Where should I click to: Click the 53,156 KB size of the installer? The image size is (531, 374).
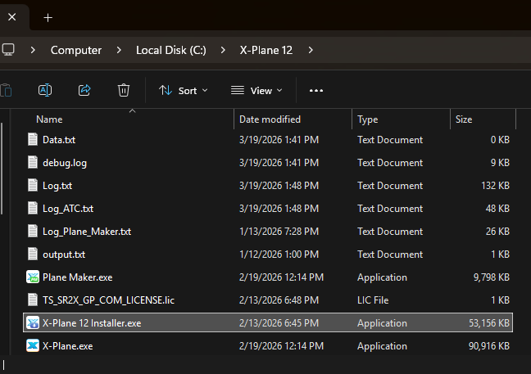pos(489,323)
